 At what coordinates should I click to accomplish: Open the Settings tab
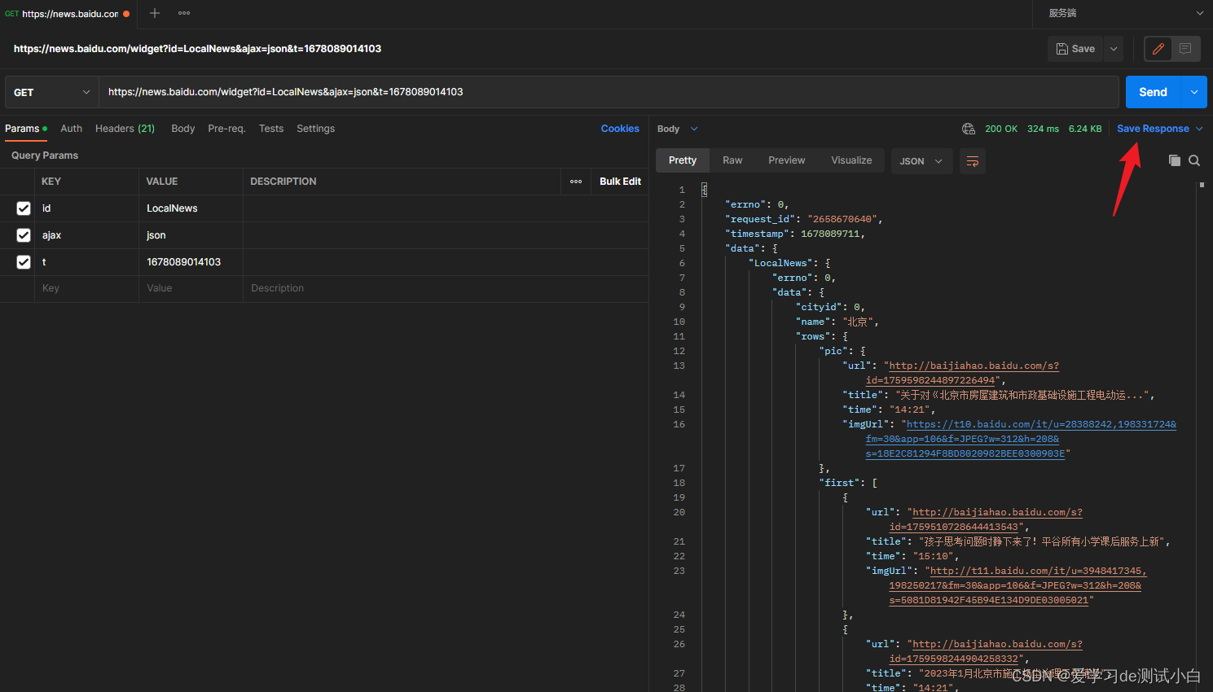click(315, 129)
